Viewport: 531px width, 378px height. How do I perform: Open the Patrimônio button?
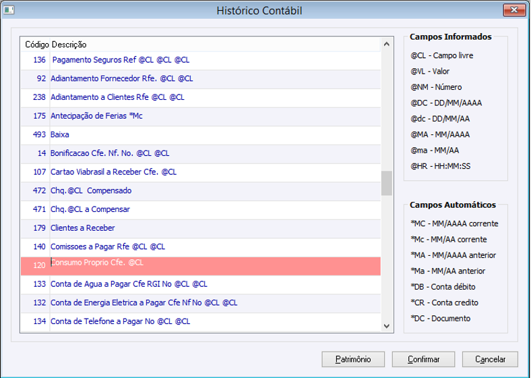click(353, 359)
